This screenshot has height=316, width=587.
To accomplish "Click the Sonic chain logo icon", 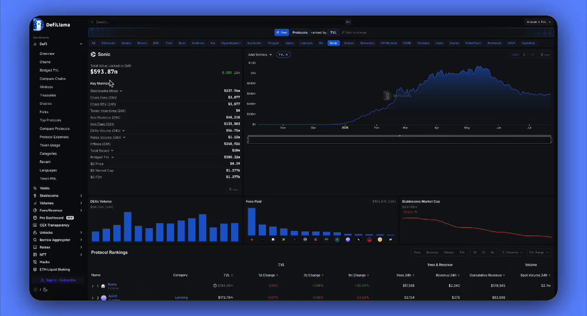I will tap(93, 54).
